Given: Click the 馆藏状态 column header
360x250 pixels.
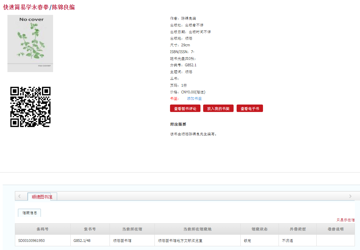Looking at the screenshot, I should click(260, 229).
